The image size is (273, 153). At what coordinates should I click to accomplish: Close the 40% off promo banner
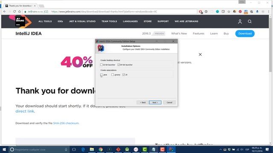pos(200,54)
